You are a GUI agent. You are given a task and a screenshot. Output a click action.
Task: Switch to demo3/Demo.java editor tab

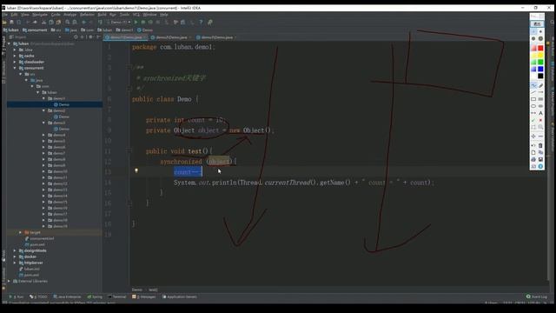tap(217, 37)
